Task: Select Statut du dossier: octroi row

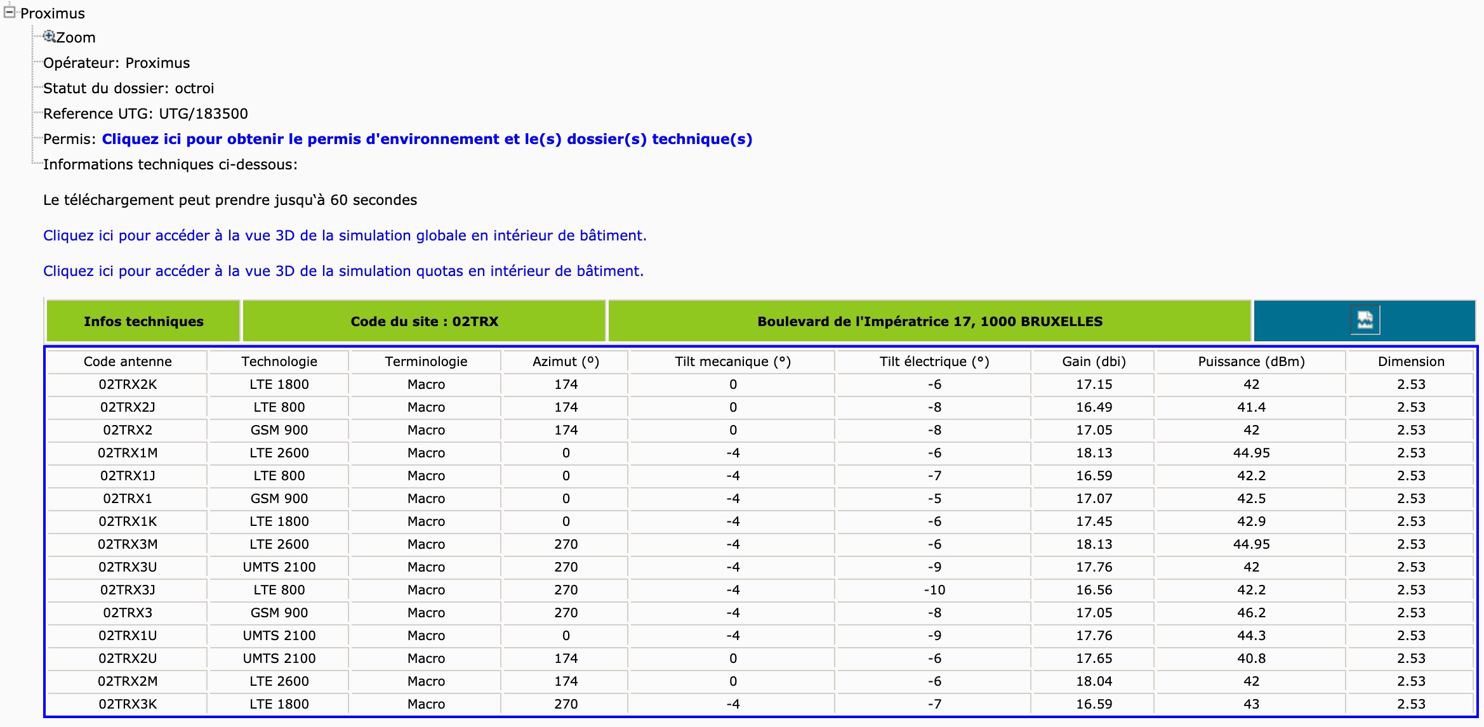Action: (129, 88)
